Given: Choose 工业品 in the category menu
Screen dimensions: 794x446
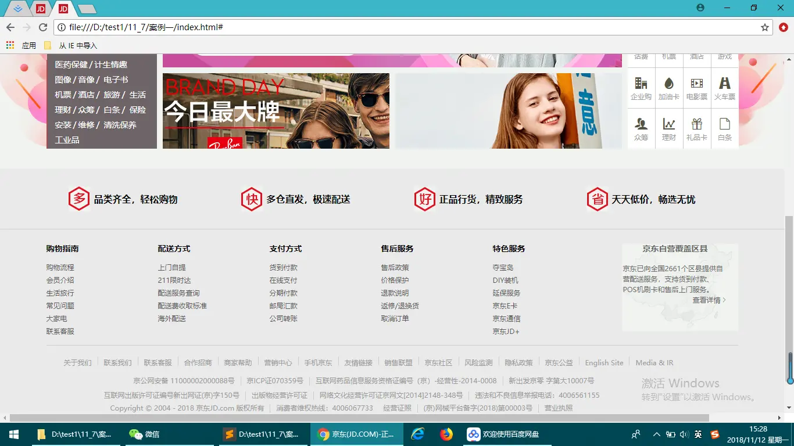Looking at the screenshot, I should (67, 140).
